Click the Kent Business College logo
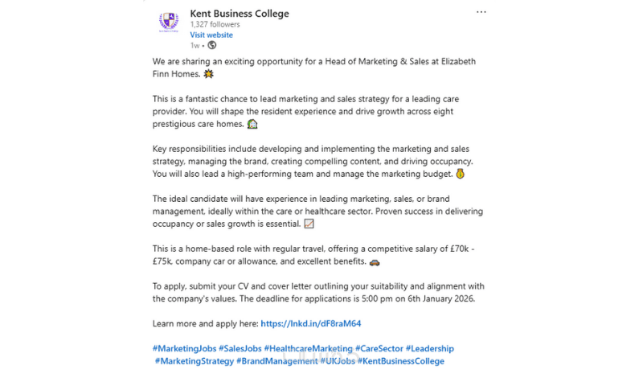This screenshot has height=370, width=643. (x=169, y=23)
